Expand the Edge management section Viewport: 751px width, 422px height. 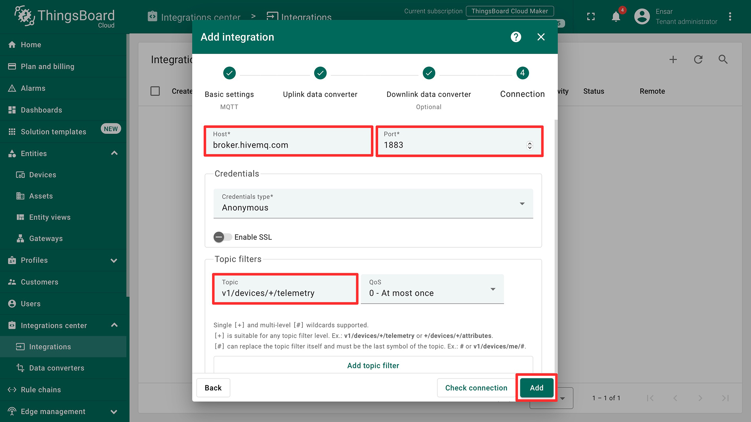tap(114, 411)
